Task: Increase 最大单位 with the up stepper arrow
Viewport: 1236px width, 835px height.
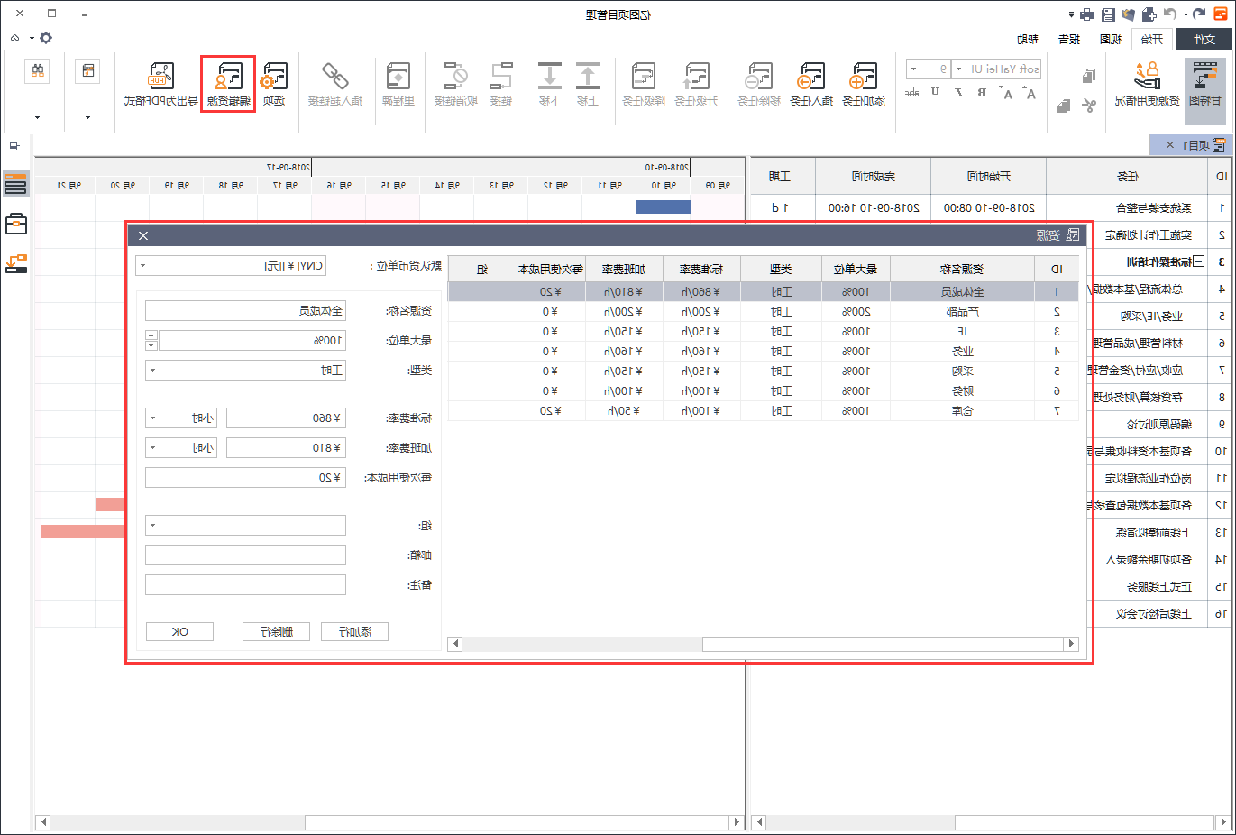Action: [x=151, y=335]
